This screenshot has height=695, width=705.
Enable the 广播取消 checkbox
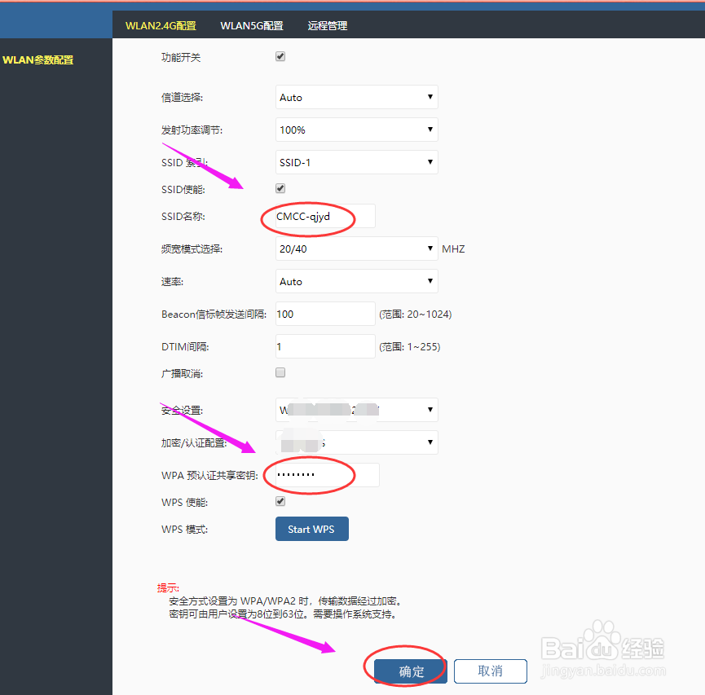pyautogui.click(x=280, y=372)
